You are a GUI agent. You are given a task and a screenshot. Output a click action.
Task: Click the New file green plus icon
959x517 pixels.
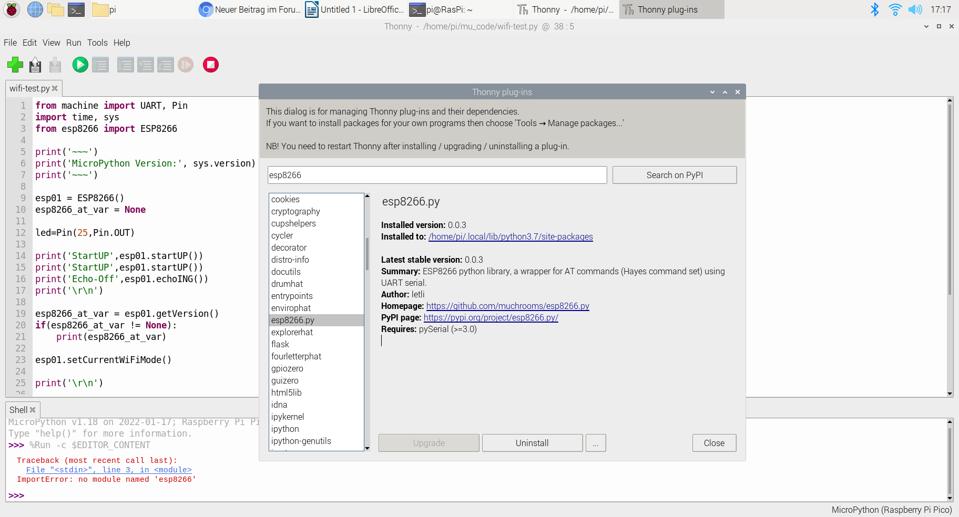pos(15,65)
